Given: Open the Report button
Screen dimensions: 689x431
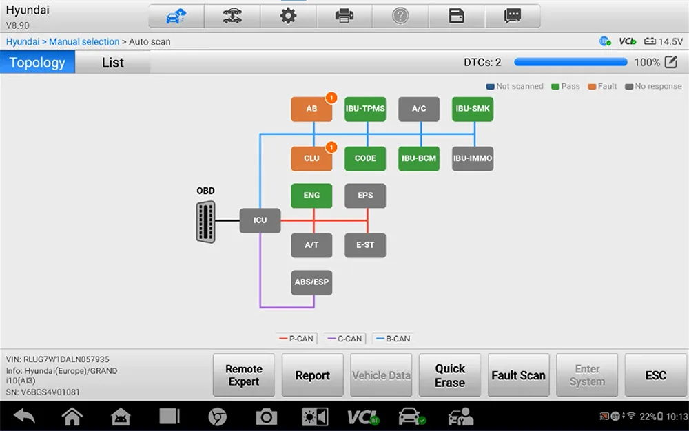Looking at the screenshot, I should tap(312, 375).
